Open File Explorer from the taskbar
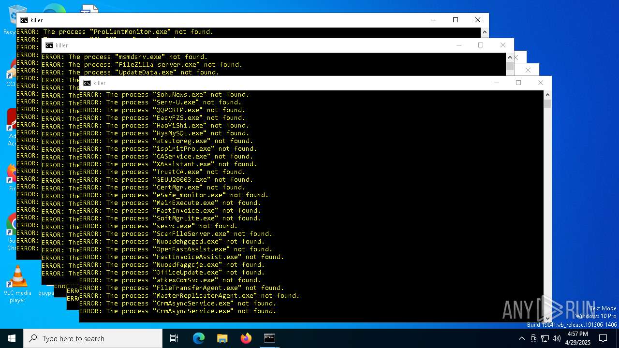Image resolution: width=619 pixels, height=348 pixels. 222,338
